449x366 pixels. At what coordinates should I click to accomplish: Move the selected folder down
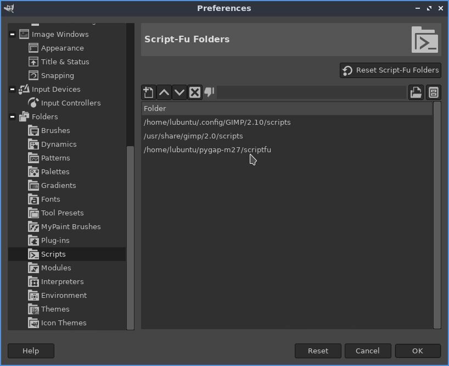coord(179,92)
